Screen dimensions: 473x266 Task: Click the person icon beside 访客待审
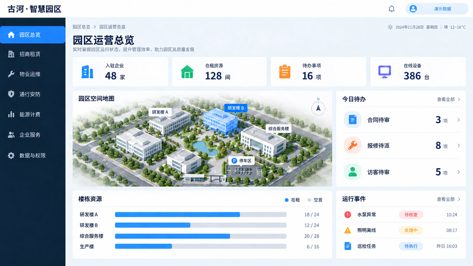(352, 172)
